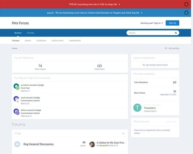
Task: Open the Forums sub-menu item
Action: [16, 41]
